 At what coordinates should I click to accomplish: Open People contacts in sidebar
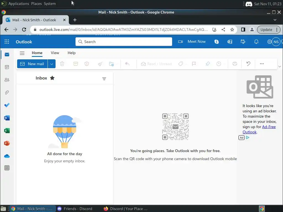pos(7,80)
